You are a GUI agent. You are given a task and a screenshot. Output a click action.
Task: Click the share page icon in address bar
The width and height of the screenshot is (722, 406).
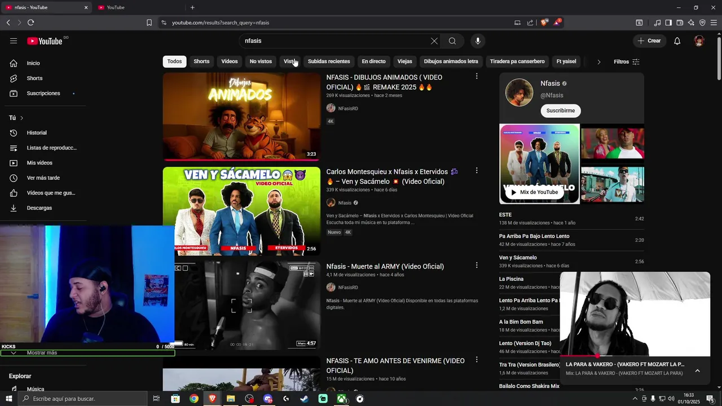point(530,23)
